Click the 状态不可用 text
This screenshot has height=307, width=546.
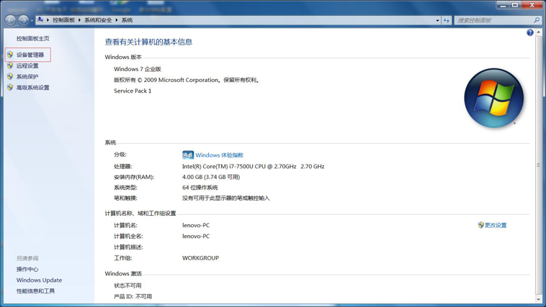tap(127, 286)
